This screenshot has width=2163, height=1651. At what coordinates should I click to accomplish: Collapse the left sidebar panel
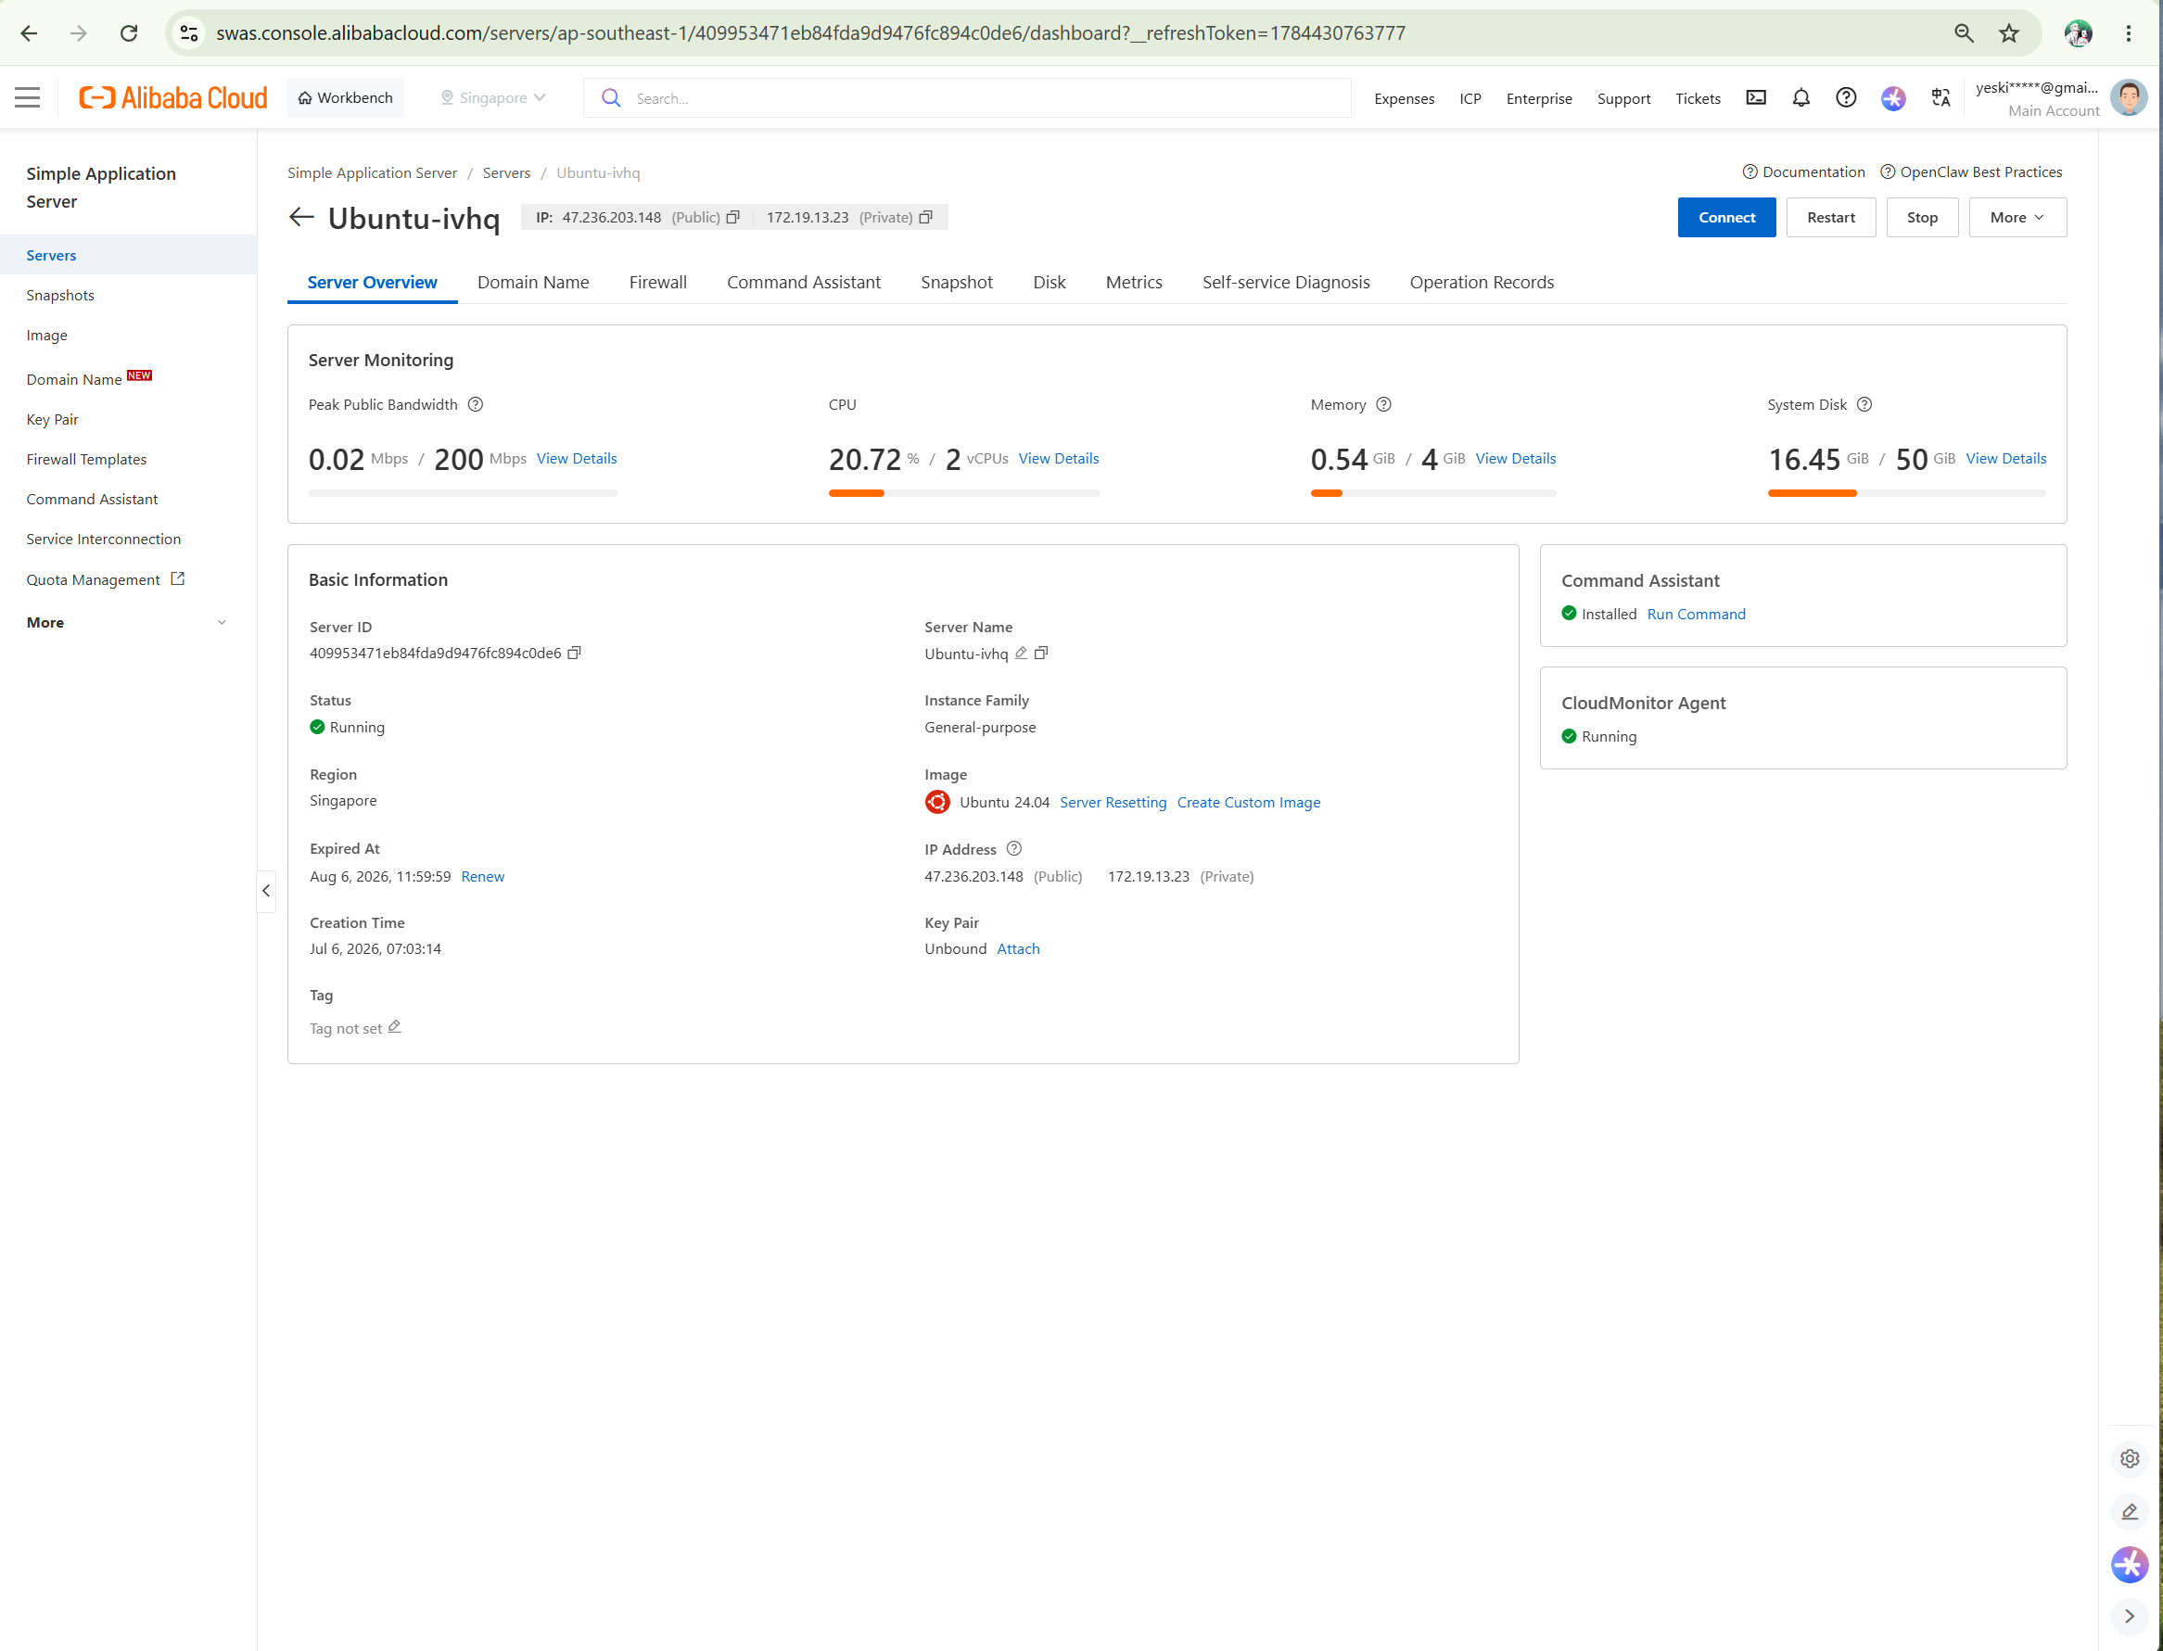(266, 890)
